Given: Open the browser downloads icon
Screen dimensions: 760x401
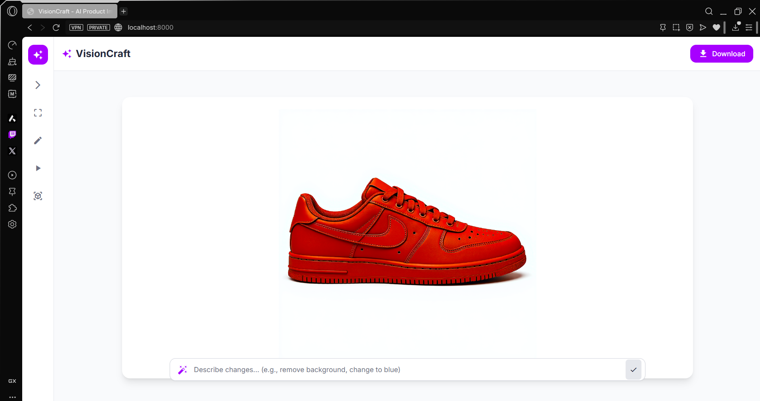Looking at the screenshot, I should 736,27.
